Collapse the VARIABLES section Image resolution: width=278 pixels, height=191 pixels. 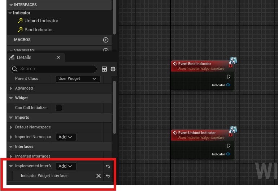click(11, 50)
